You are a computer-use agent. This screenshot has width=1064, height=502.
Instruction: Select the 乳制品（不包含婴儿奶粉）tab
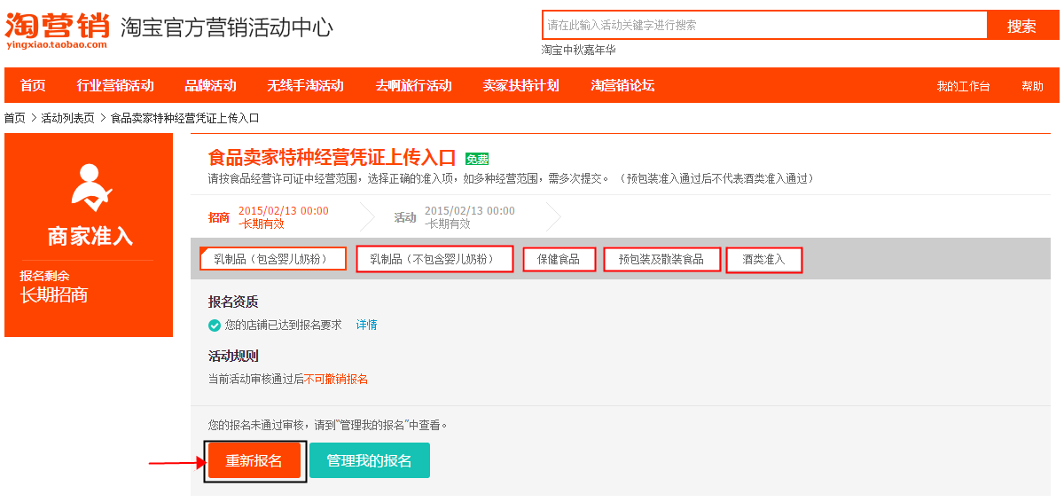coord(434,259)
